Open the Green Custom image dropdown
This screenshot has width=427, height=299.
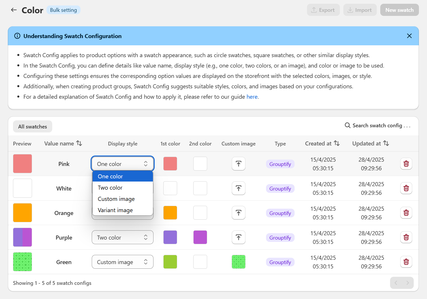123,262
